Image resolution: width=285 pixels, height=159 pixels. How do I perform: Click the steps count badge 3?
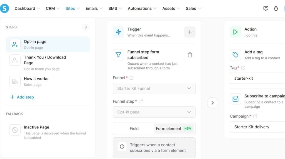pos(85,27)
